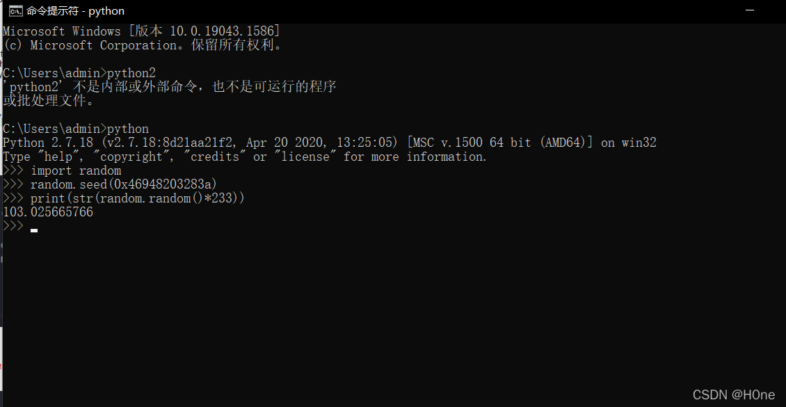Click the word "license" in help line
Screen dimensions: 786x407
[x=305, y=157]
